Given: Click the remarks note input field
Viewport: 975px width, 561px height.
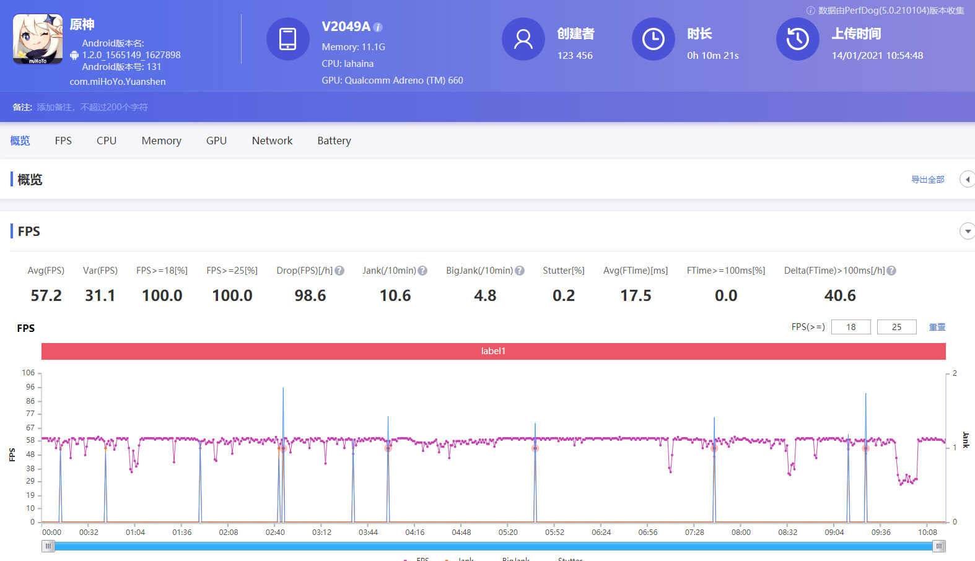Looking at the screenshot, I should [x=92, y=107].
